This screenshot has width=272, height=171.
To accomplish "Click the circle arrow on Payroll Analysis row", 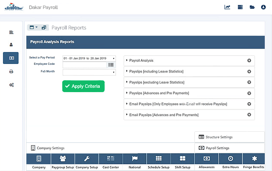I will [249, 61].
